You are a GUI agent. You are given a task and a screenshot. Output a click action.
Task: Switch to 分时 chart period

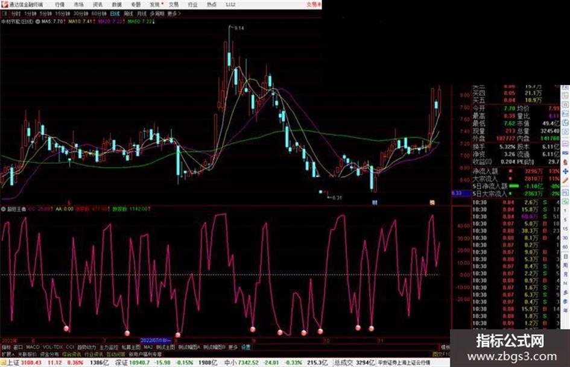click(16, 13)
